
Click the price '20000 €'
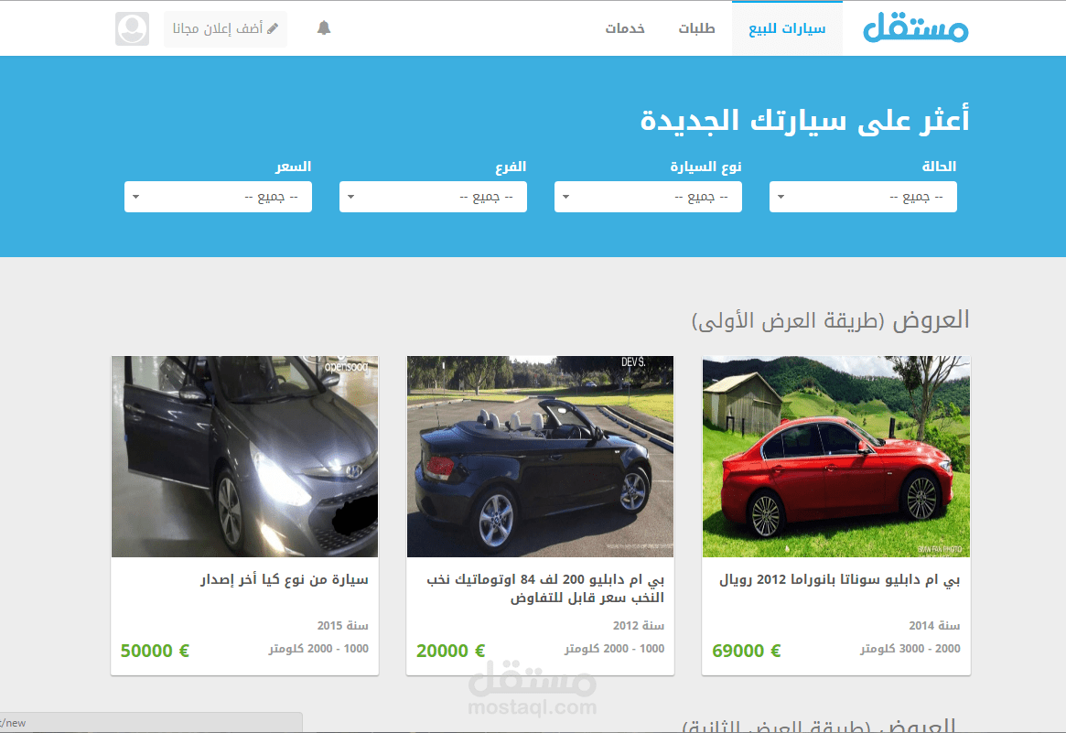pos(450,651)
